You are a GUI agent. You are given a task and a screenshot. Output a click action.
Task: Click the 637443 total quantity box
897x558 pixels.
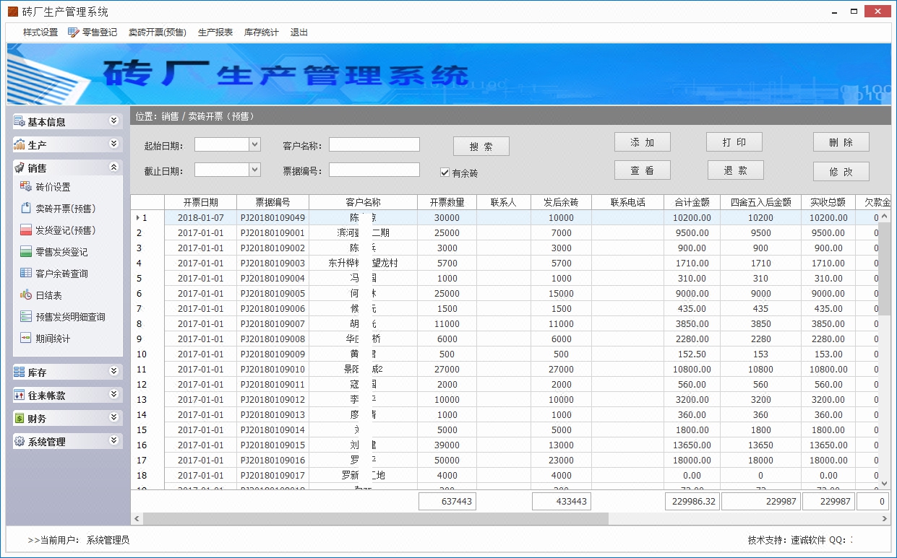[447, 501]
